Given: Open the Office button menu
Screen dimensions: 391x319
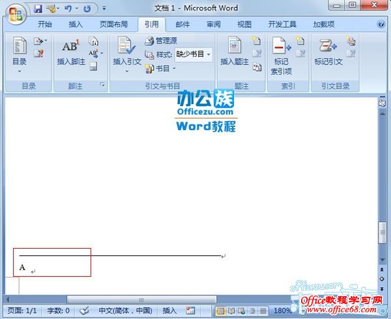Looking at the screenshot, I should click(x=16, y=14).
